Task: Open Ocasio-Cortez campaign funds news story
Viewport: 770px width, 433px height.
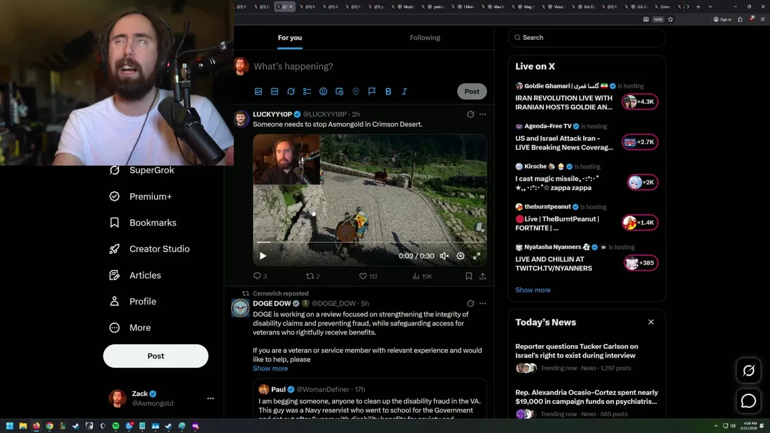Action: point(587,403)
